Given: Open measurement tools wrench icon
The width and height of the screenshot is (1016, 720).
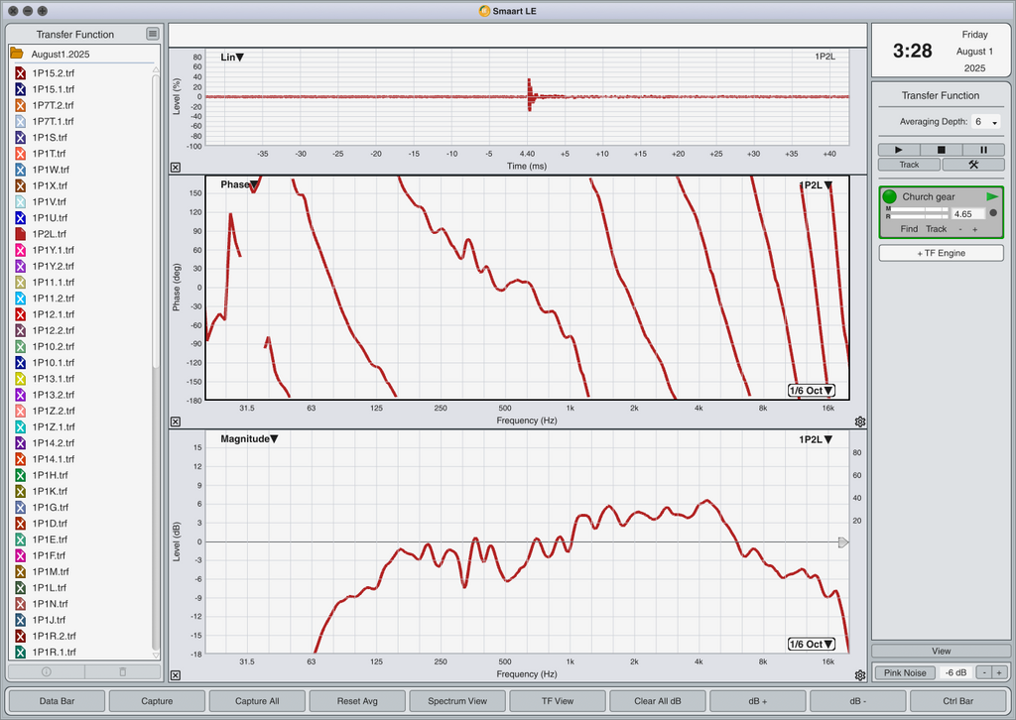Looking at the screenshot, I should pyautogui.click(x=973, y=165).
